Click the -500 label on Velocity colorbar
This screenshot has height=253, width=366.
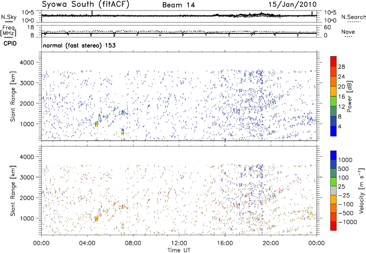(346, 213)
